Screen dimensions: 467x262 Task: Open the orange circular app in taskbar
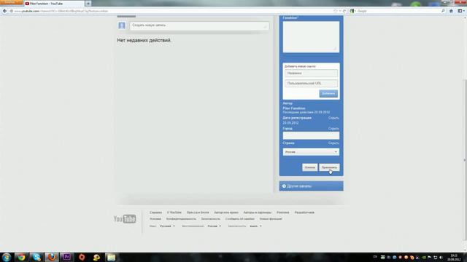[82, 257]
